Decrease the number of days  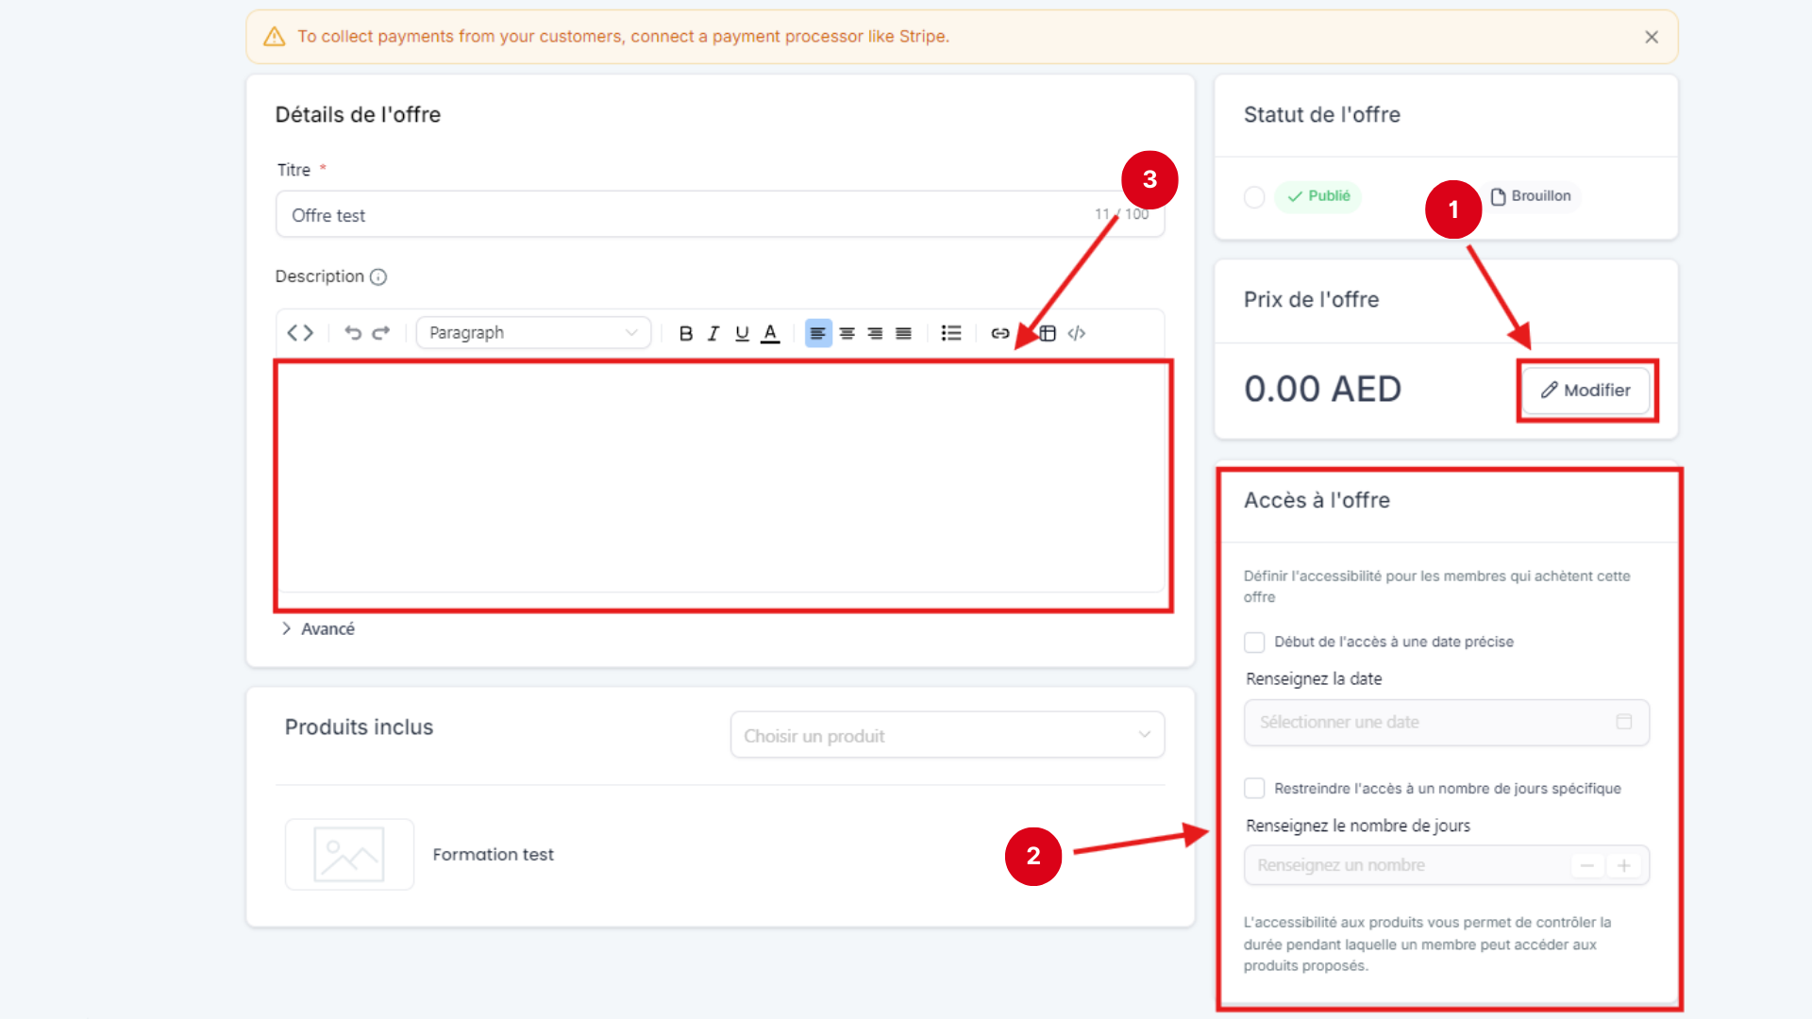[1587, 865]
